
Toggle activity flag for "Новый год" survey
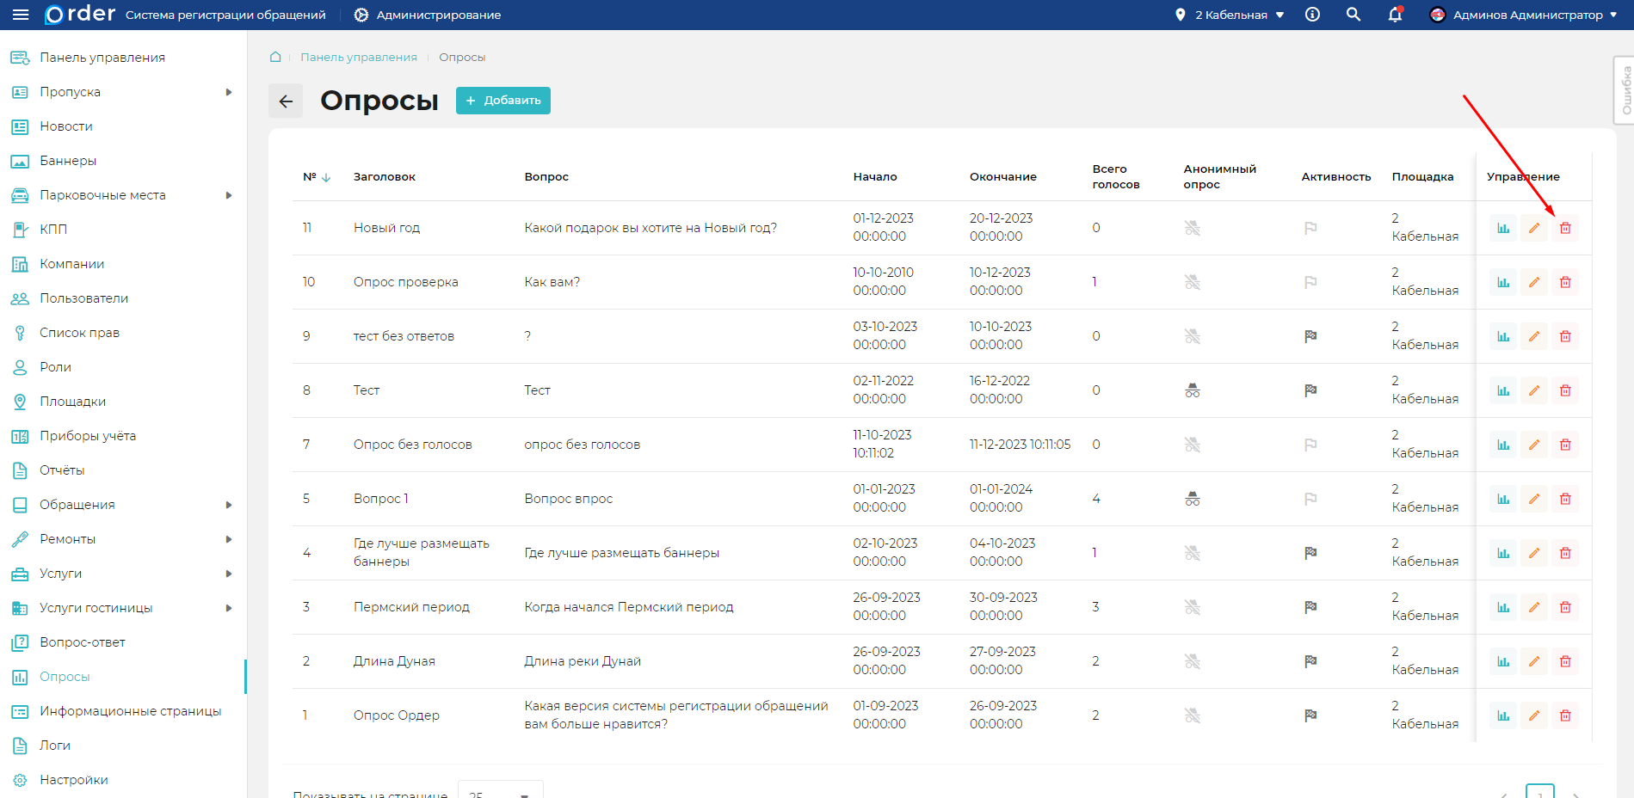coord(1310,228)
